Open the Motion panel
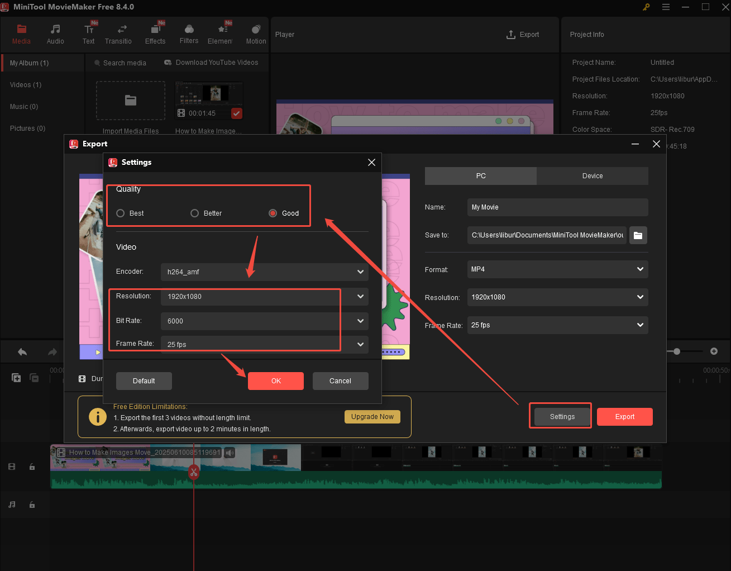731x571 pixels. (255, 33)
